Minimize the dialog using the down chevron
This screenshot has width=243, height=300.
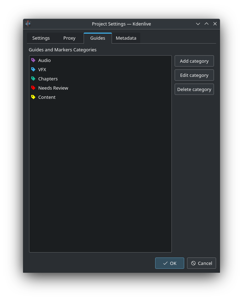pyautogui.click(x=198, y=24)
